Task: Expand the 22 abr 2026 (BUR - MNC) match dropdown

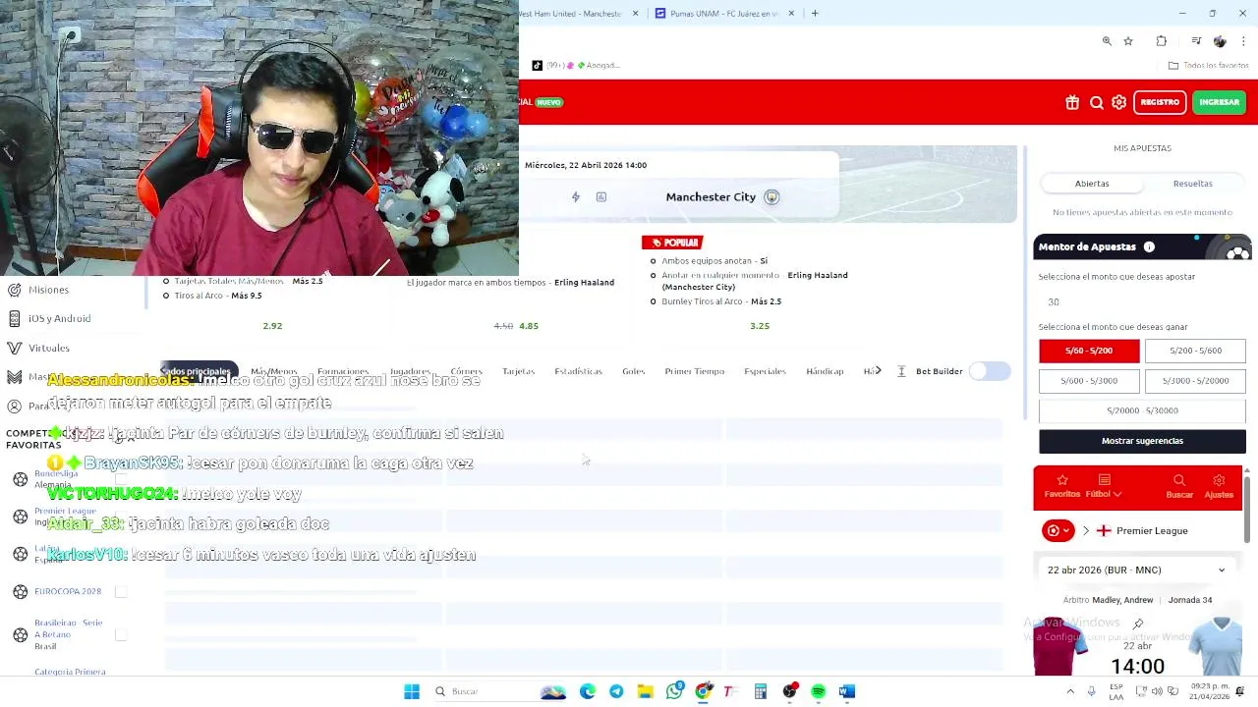Action: tap(1136, 571)
